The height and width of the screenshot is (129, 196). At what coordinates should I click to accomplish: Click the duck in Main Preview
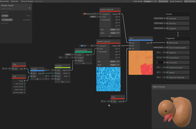tap(175, 112)
